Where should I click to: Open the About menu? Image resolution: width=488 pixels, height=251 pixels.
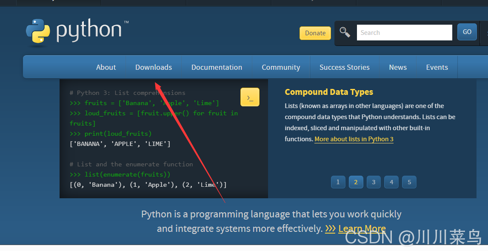106,67
